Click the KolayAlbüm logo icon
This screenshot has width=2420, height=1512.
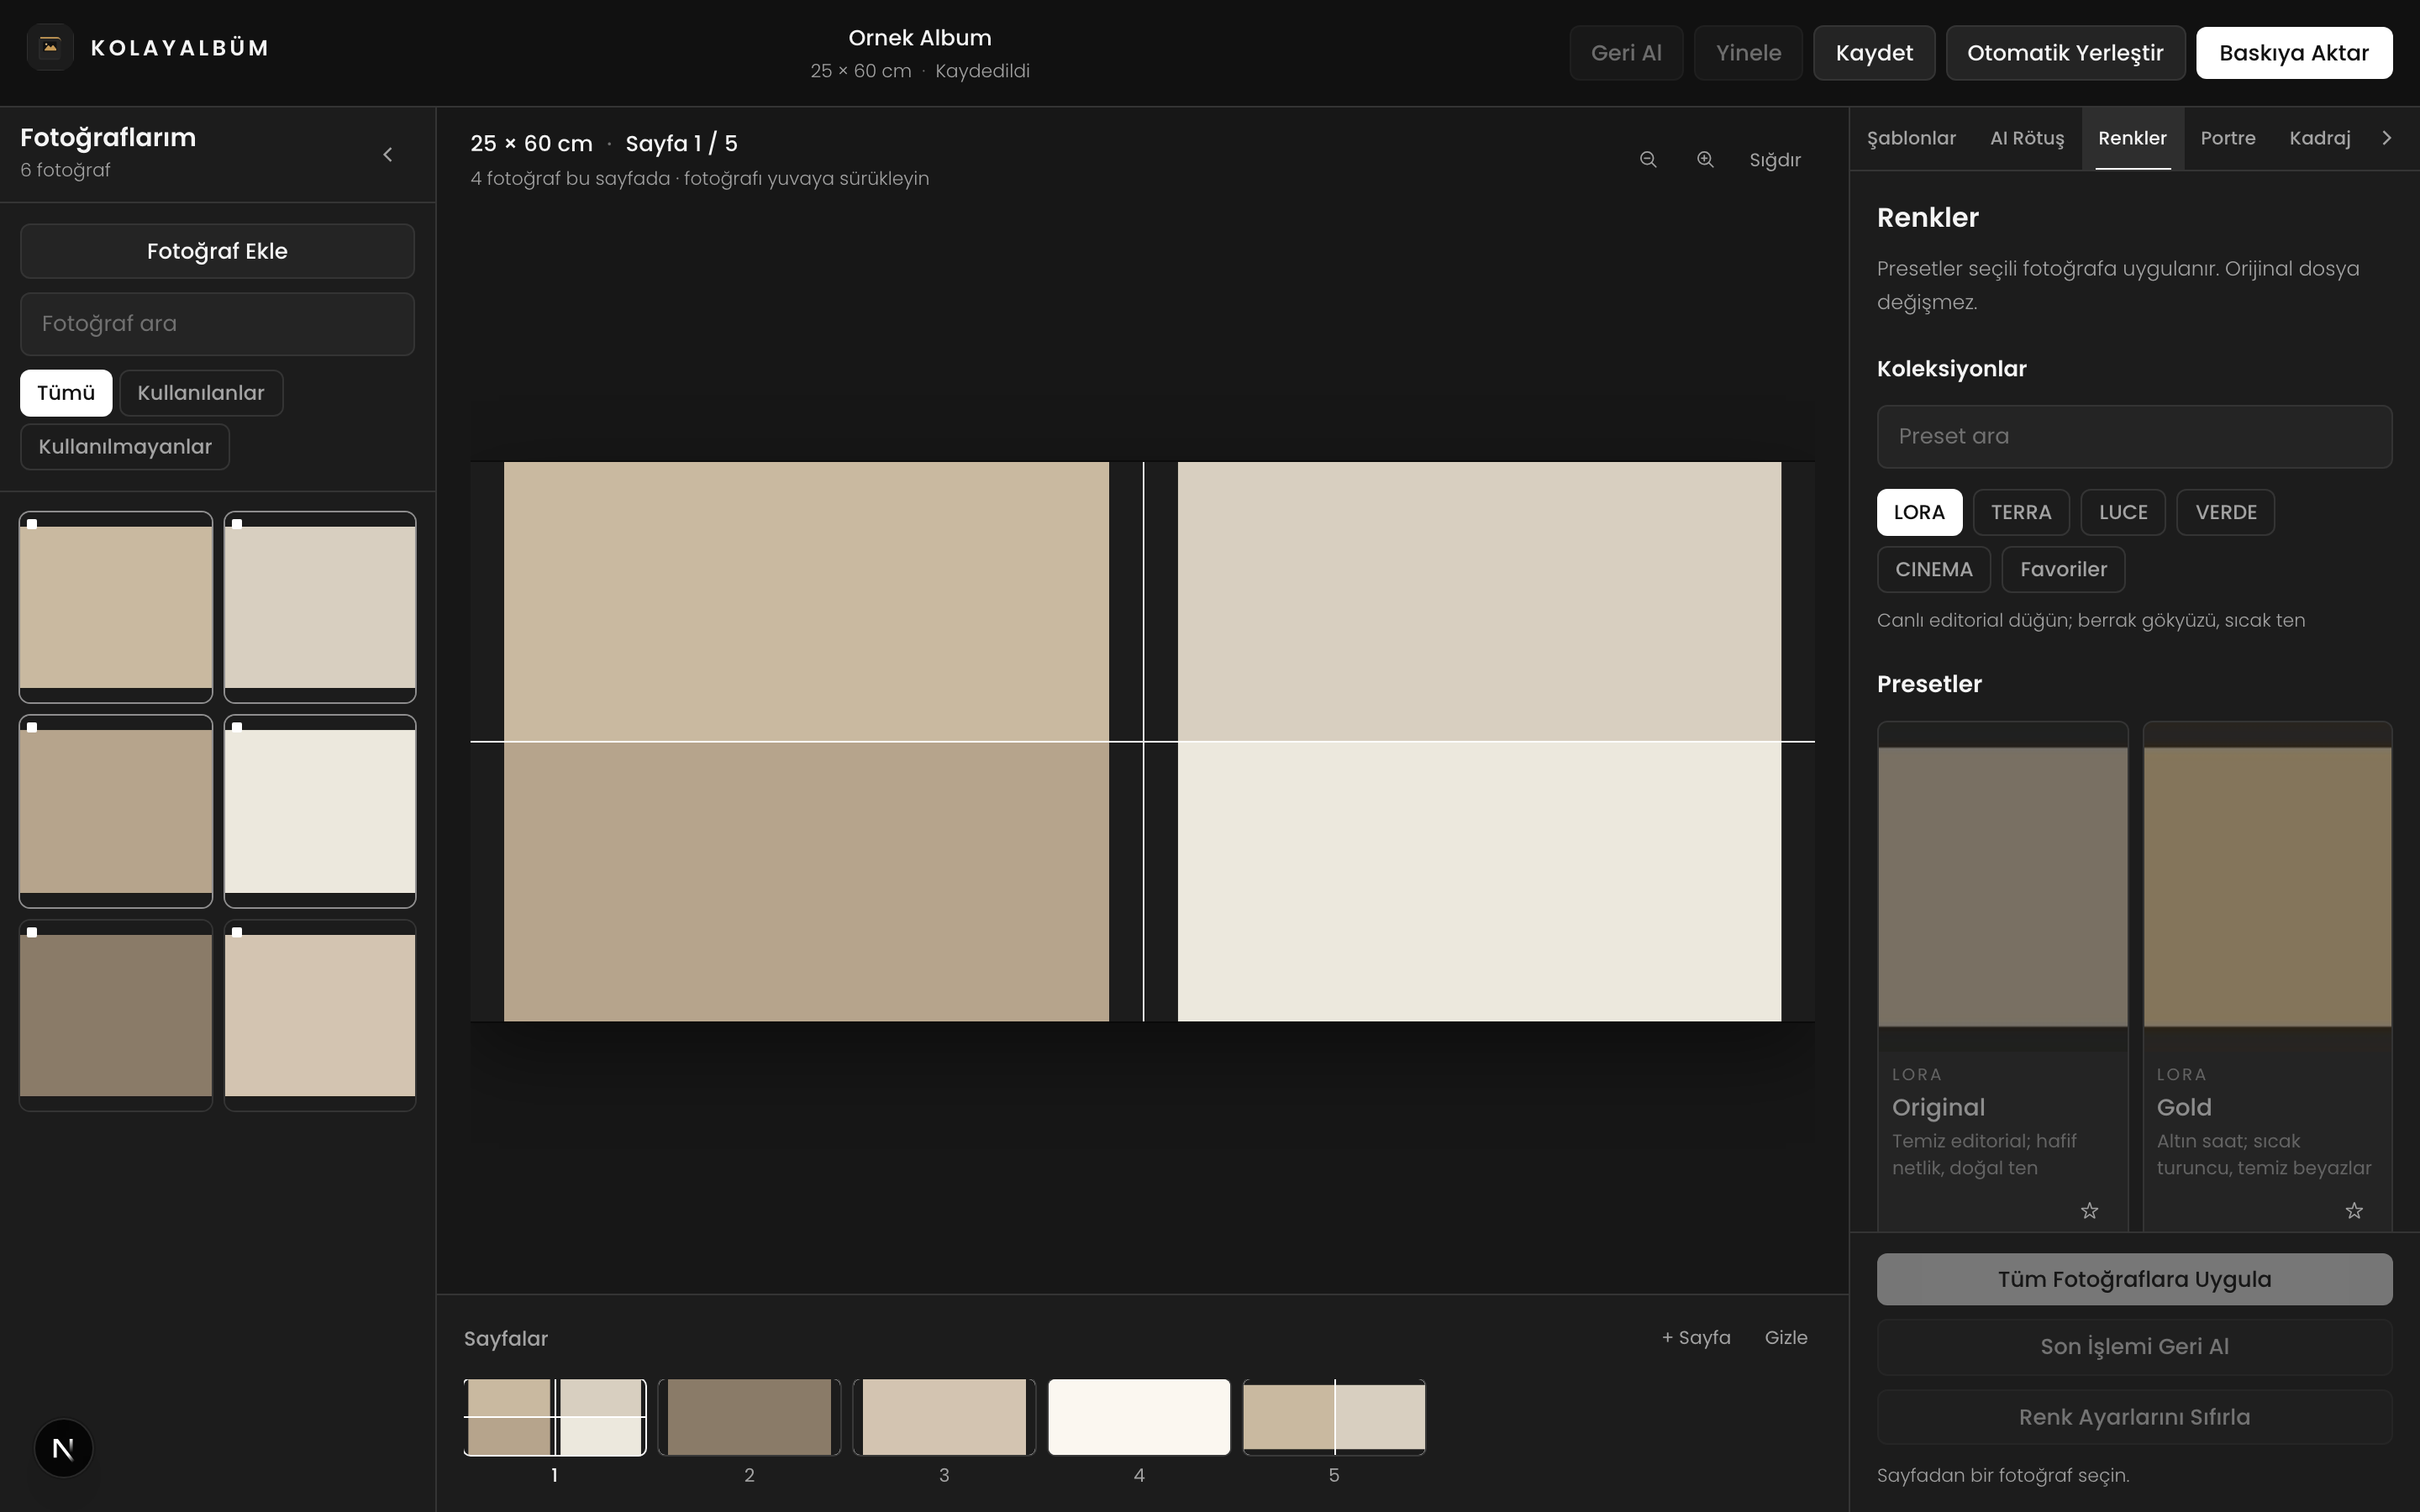click(50, 47)
